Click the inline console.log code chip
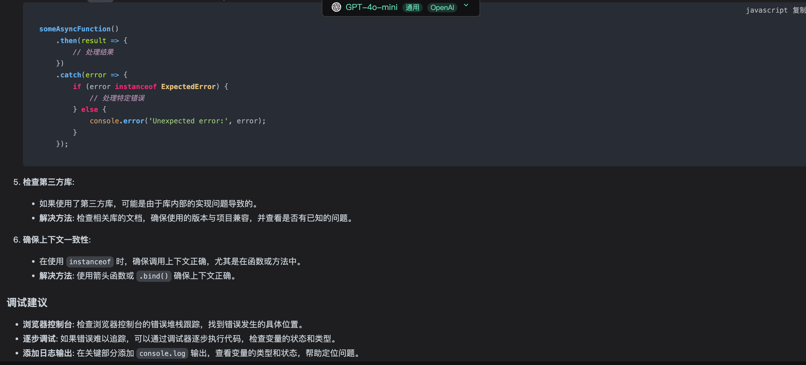Viewport: 806px width, 365px height. (x=162, y=354)
